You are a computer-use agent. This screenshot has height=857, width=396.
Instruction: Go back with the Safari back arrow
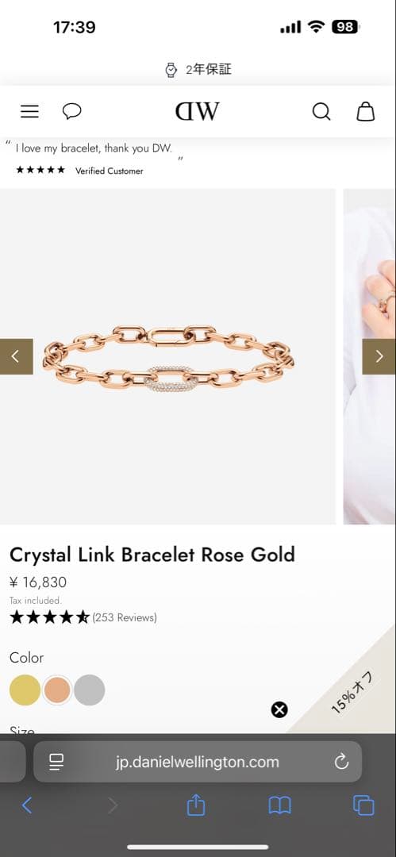pos(27,805)
